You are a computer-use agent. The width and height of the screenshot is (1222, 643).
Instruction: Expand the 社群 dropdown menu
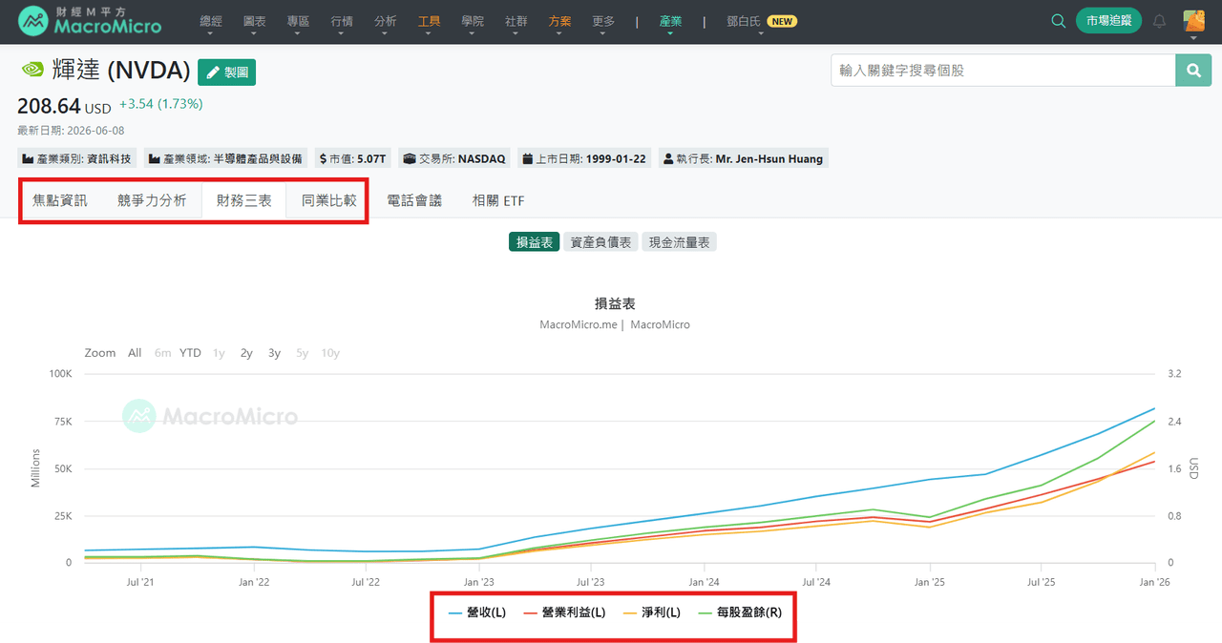tap(516, 21)
